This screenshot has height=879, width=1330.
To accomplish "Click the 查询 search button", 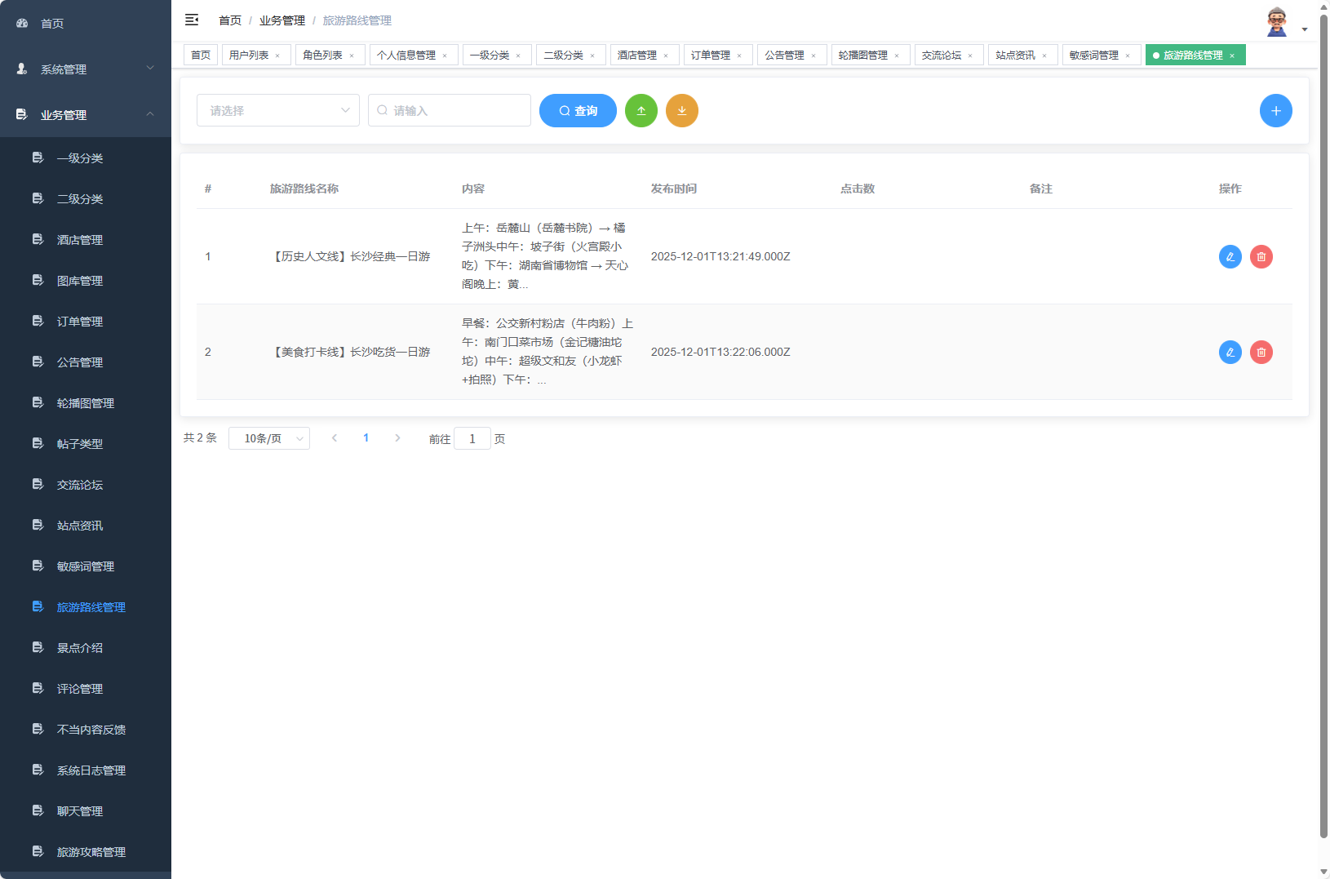I will tap(578, 110).
